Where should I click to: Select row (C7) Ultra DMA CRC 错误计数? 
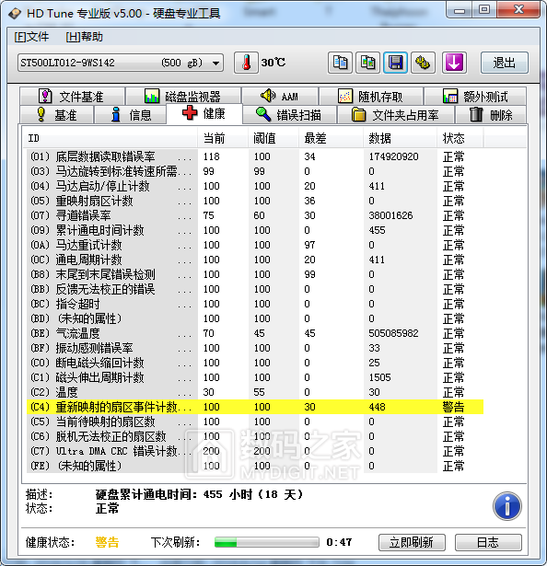coord(255,451)
